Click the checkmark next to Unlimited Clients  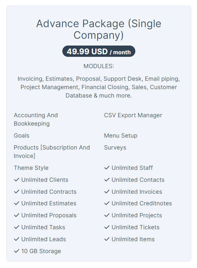[x=16, y=180]
